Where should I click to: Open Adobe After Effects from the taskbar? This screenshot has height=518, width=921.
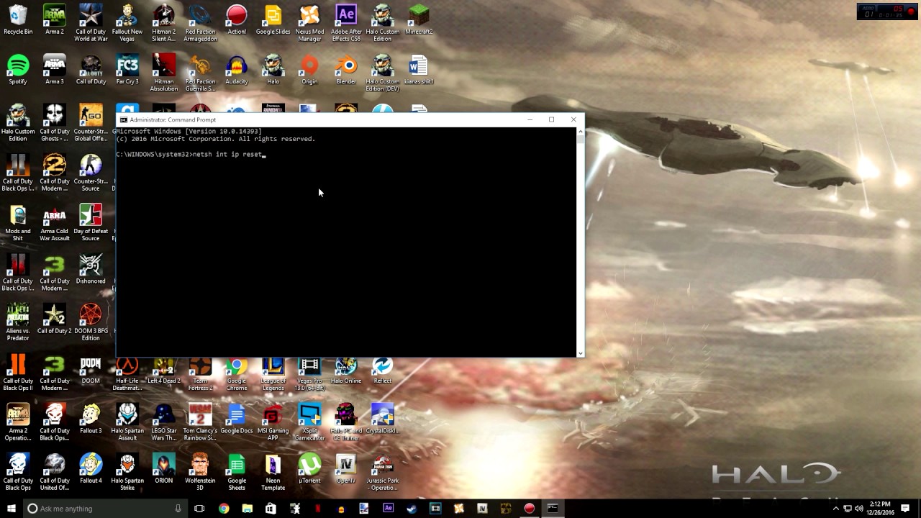pyautogui.click(x=388, y=509)
